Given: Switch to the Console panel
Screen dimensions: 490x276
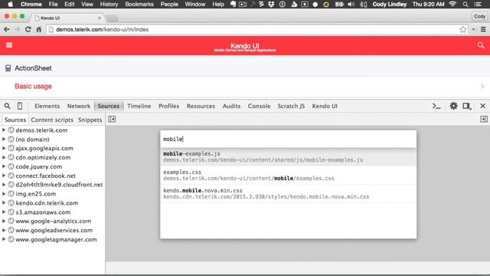Looking at the screenshot, I should pos(259,106).
